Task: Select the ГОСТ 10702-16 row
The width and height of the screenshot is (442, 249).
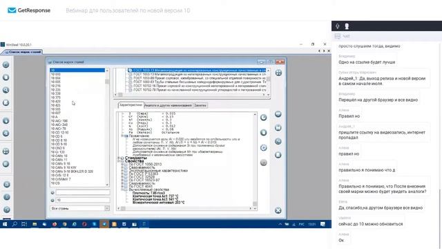Action: coord(199,86)
